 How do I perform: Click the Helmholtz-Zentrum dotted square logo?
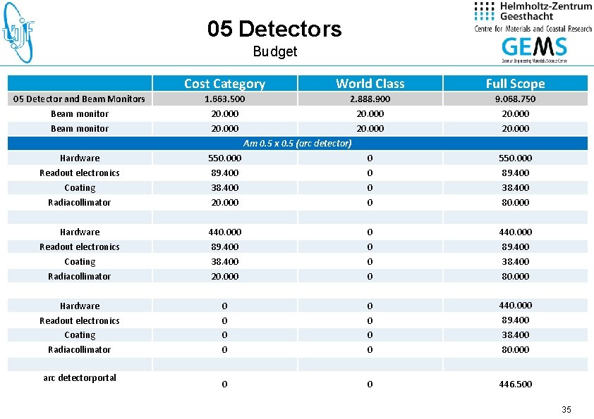(x=484, y=11)
